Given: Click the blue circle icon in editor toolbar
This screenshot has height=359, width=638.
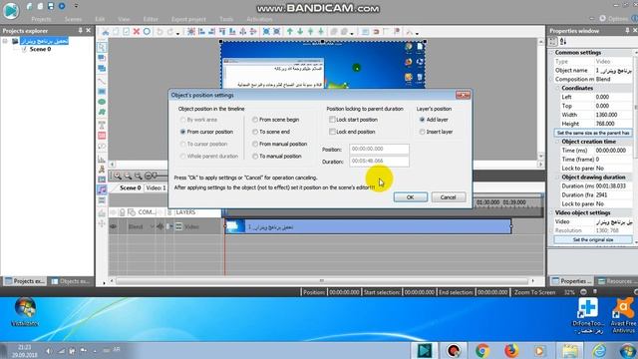Looking at the screenshot, I should [147, 31].
